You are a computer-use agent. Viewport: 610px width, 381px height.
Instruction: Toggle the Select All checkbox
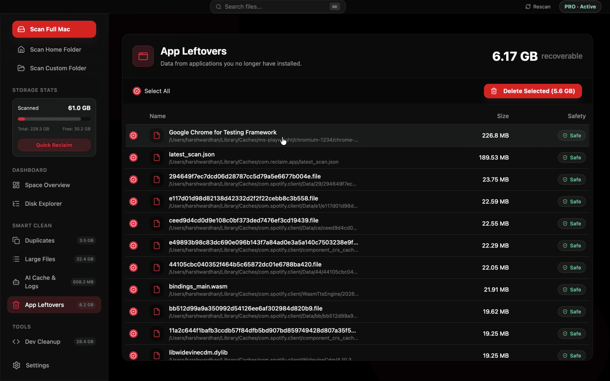(x=137, y=91)
